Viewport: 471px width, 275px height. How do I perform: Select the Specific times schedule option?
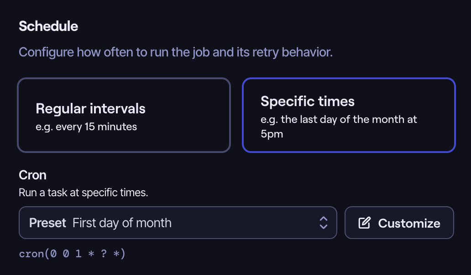pos(348,115)
